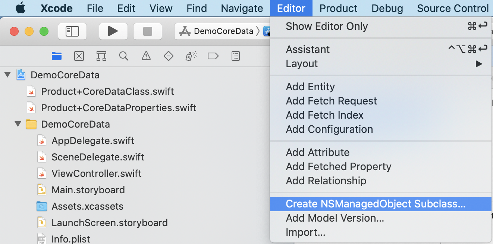Image resolution: width=493 pixels, height=244 pixels.
Task: Open the Issue navigator warning icon
Action: pyautogui.click(x=146, y=56)
